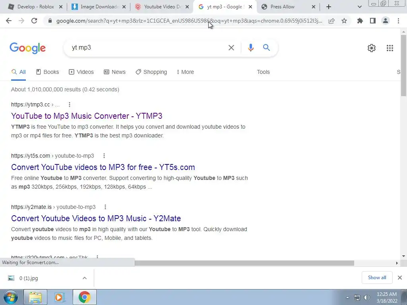Viewport: 407px width, 305px height.
Task: Open Windows Explorer from taskbar
Action: [35, 297]
